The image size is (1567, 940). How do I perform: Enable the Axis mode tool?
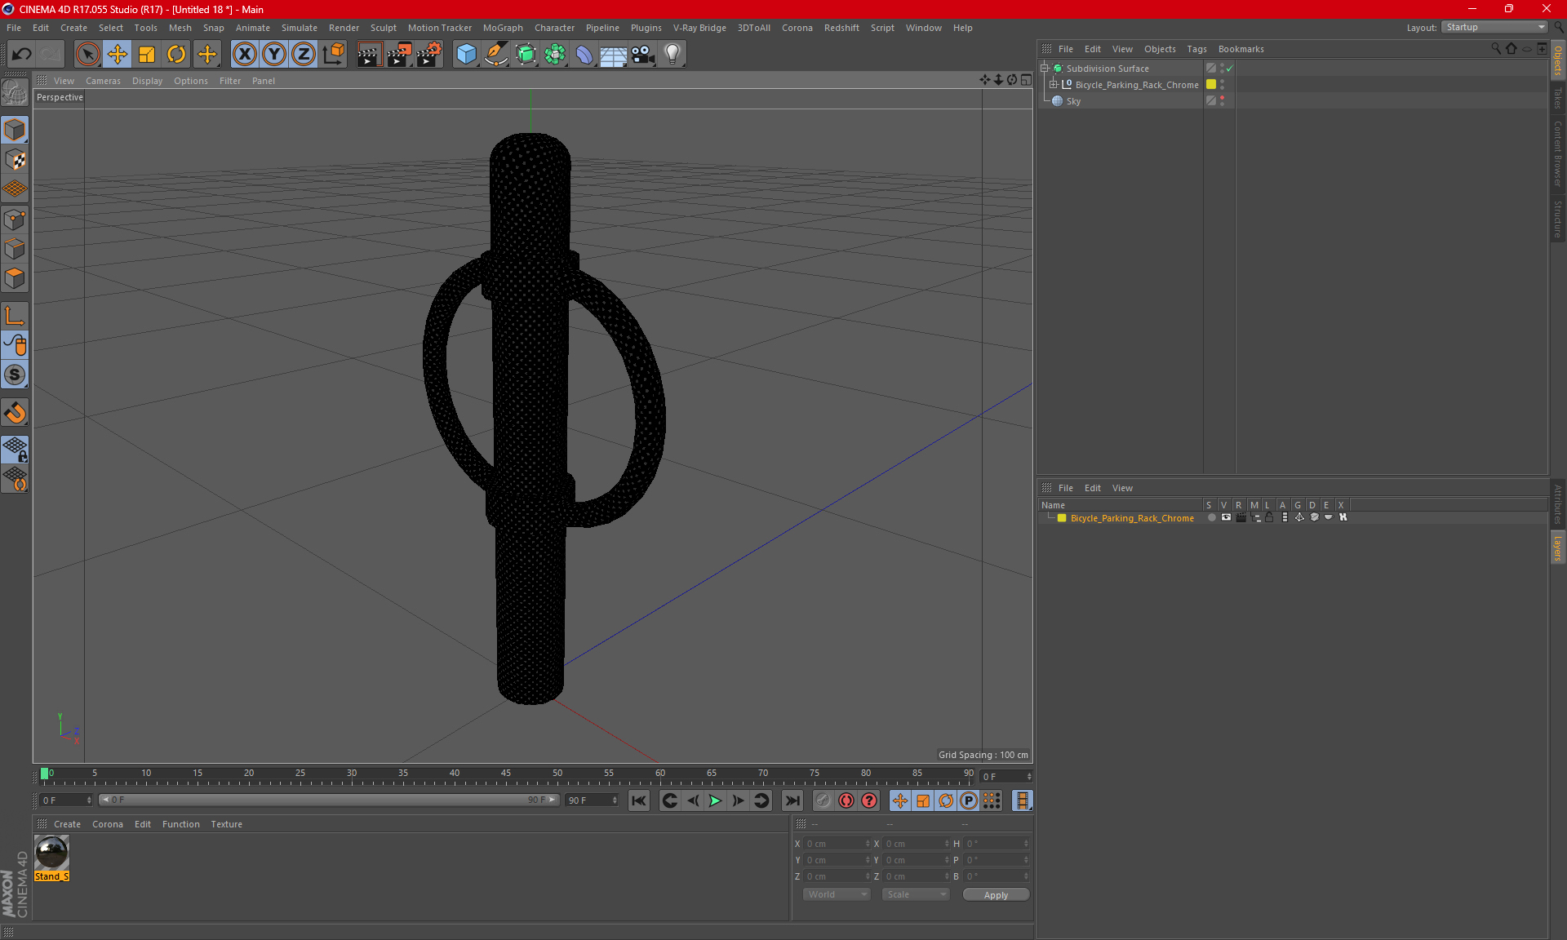point(15,316)
